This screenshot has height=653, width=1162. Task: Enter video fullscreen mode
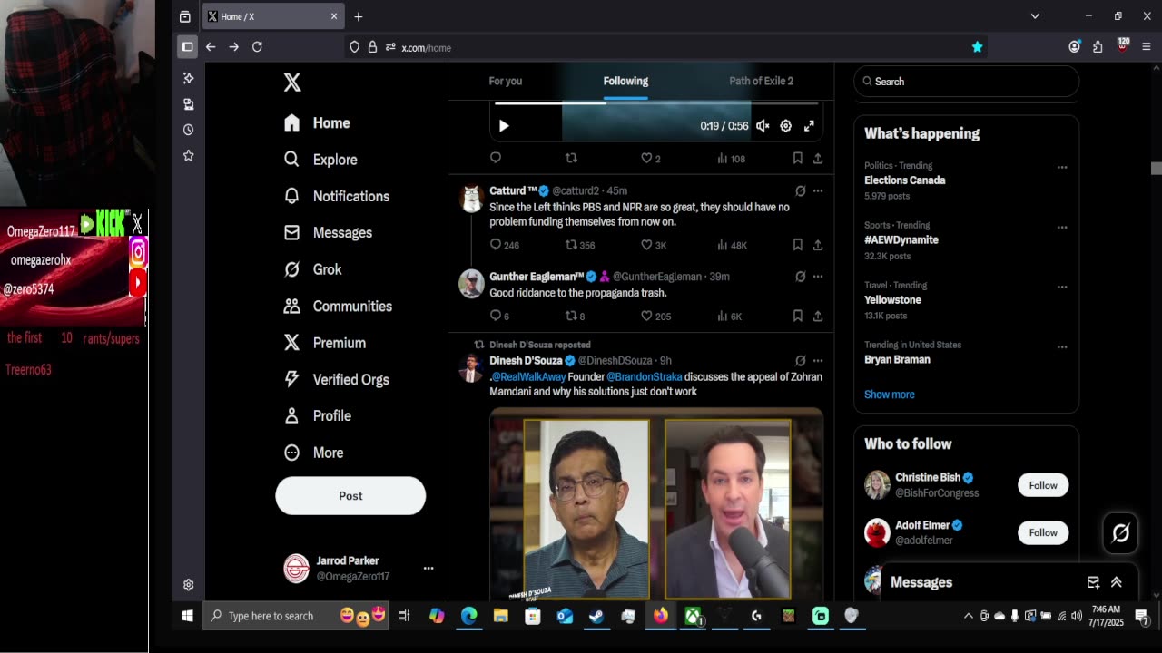pos(809,126)
